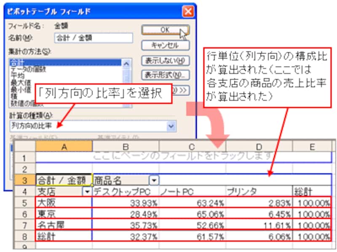Screen dimensions: 337x252
Task: Click the cell showing 6.45%
Action: tap(259, 214)
